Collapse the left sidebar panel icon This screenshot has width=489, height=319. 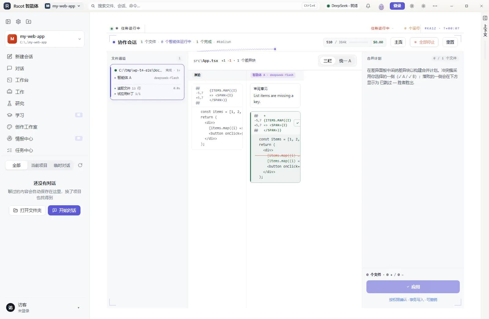coord(8,22)
